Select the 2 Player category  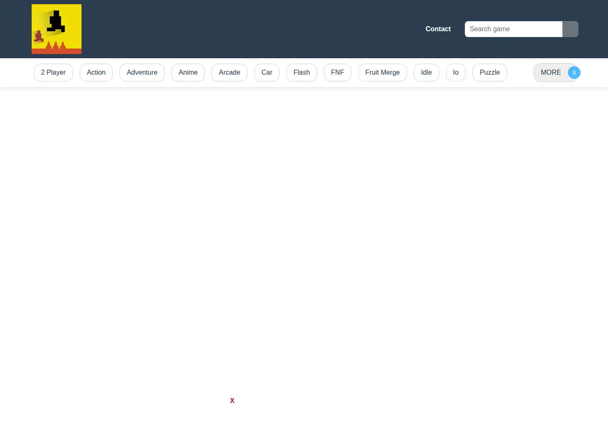53,73
